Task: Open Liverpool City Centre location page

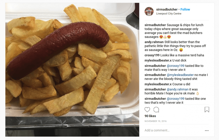Action: pyautogui.click(x=169, y=14)
